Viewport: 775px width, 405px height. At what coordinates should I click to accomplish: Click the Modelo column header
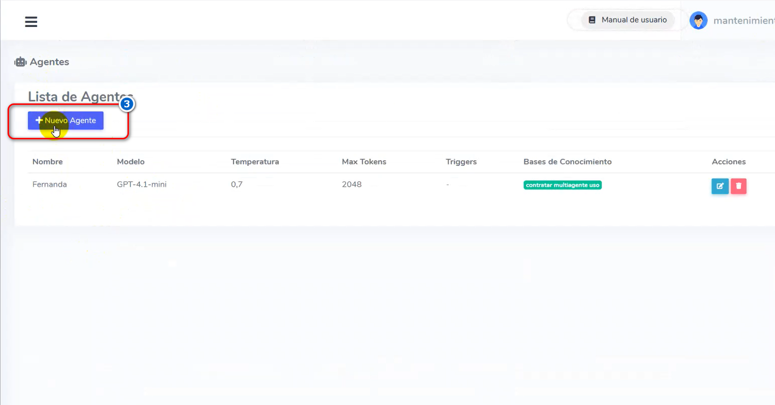130,162
